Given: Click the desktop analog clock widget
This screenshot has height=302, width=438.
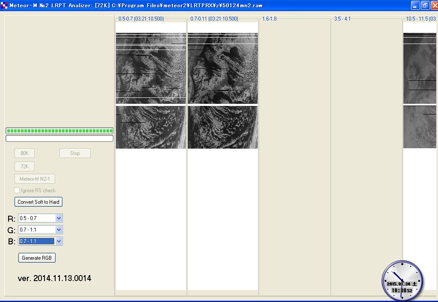Looking at the screenshot, I should [x=402, y=281].
